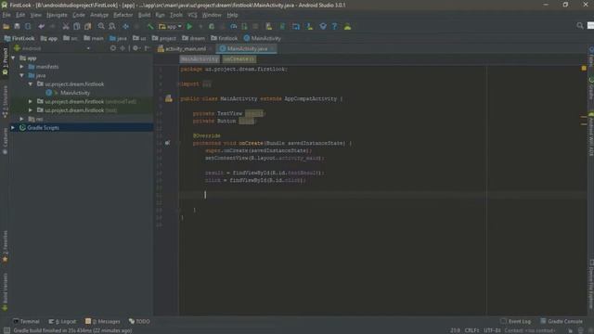Click the Undo arrow icon

[41, 27]
